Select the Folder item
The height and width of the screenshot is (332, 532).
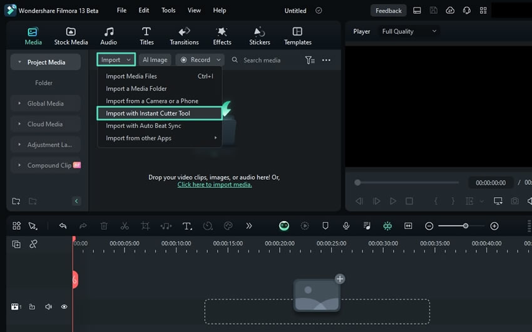[x=44, y=83]
